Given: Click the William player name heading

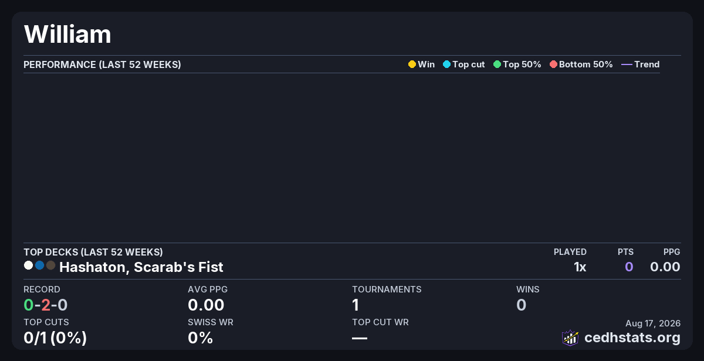Looking at the screenshot, I should [x=67, y=34].
